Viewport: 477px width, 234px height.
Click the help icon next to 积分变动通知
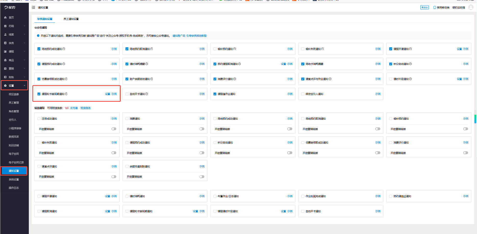[410, 64]
